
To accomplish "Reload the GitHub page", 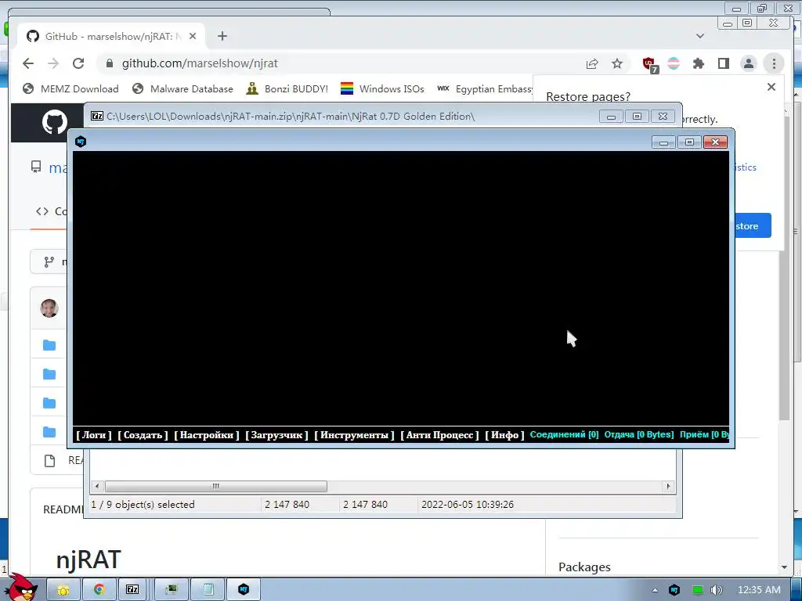I will pyautogui.click(x=78, y=63).
